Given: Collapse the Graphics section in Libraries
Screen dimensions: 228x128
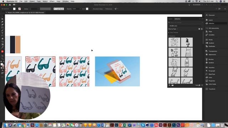Looking at the screenshot, I should (169, 36).
